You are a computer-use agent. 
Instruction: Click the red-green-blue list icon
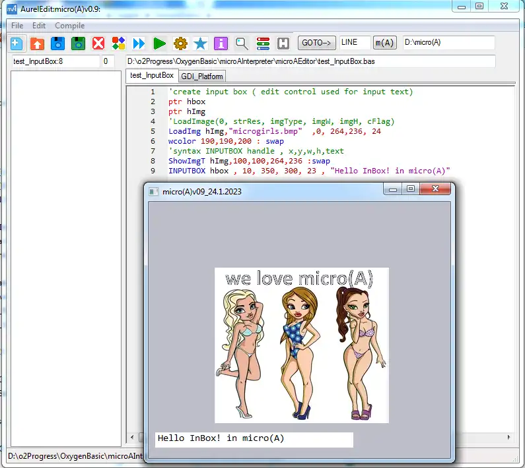[x=263, y=44]
